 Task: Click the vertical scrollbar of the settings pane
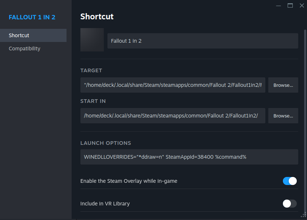(305, 109)
